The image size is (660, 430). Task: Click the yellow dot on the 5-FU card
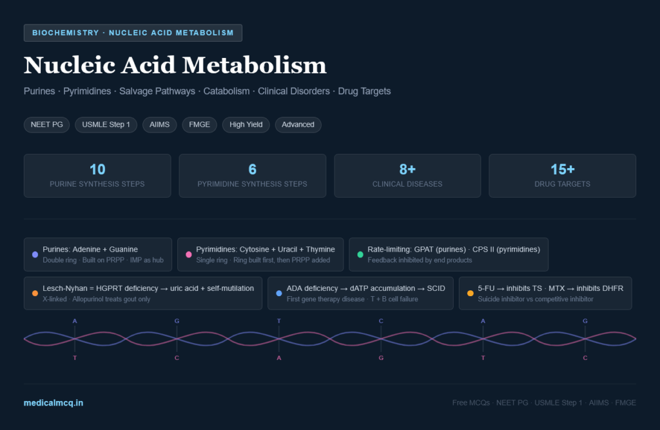[x=470, y=292]
